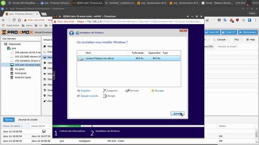Close the pve - Proxmox browser tab

pos(37,14)
